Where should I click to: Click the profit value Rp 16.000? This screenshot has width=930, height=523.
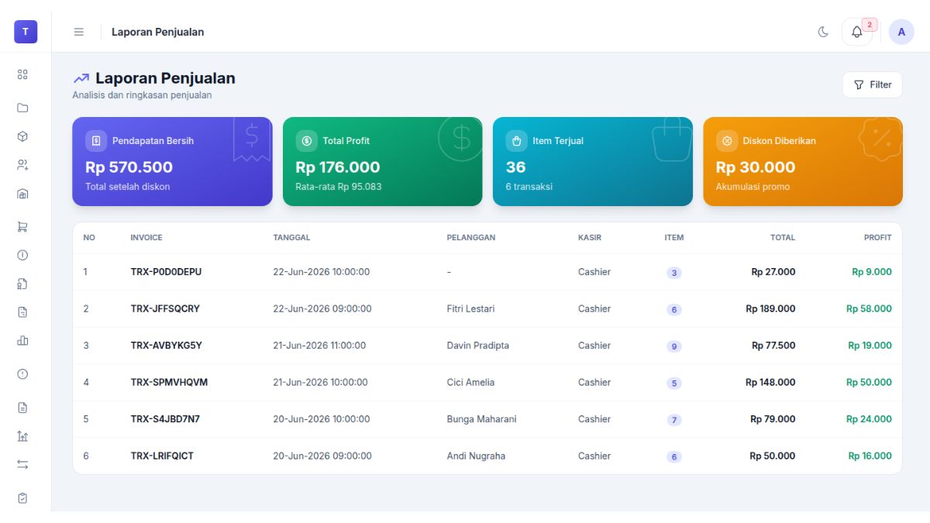coord(870,456)
